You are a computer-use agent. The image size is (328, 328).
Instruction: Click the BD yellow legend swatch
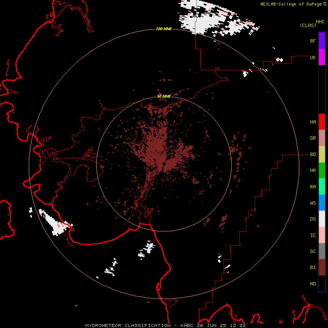click(322, 155)
